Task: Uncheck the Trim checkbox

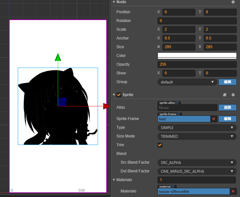Action: [160, 145]
